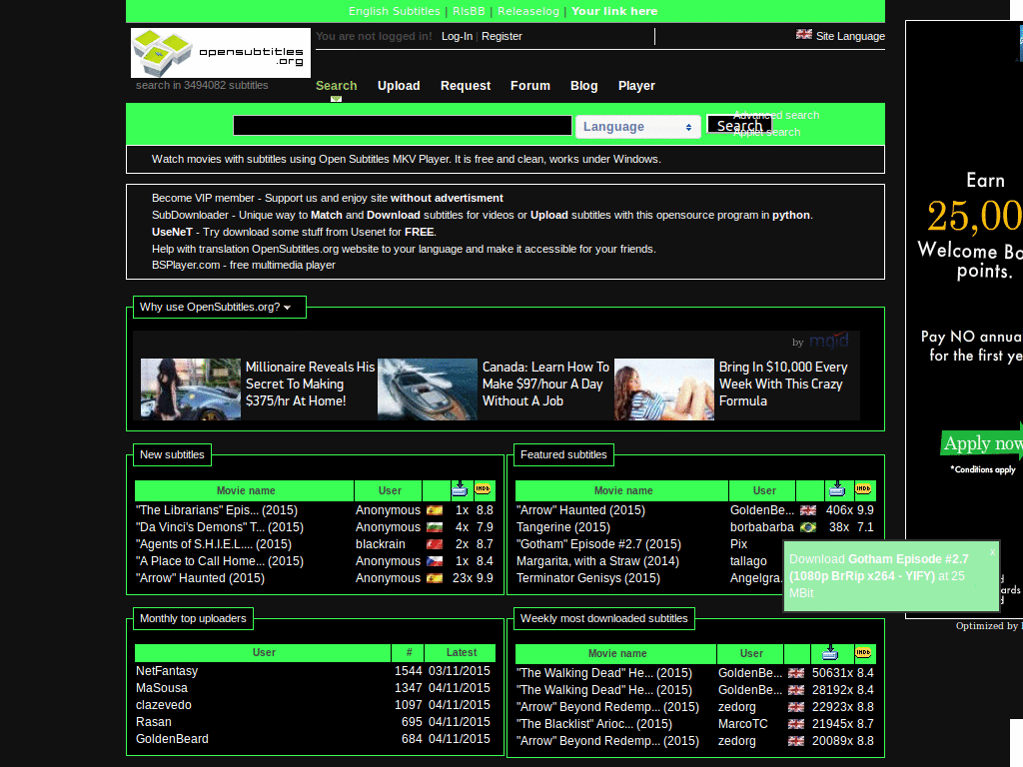Open the Blog tab

pos(583,86)
